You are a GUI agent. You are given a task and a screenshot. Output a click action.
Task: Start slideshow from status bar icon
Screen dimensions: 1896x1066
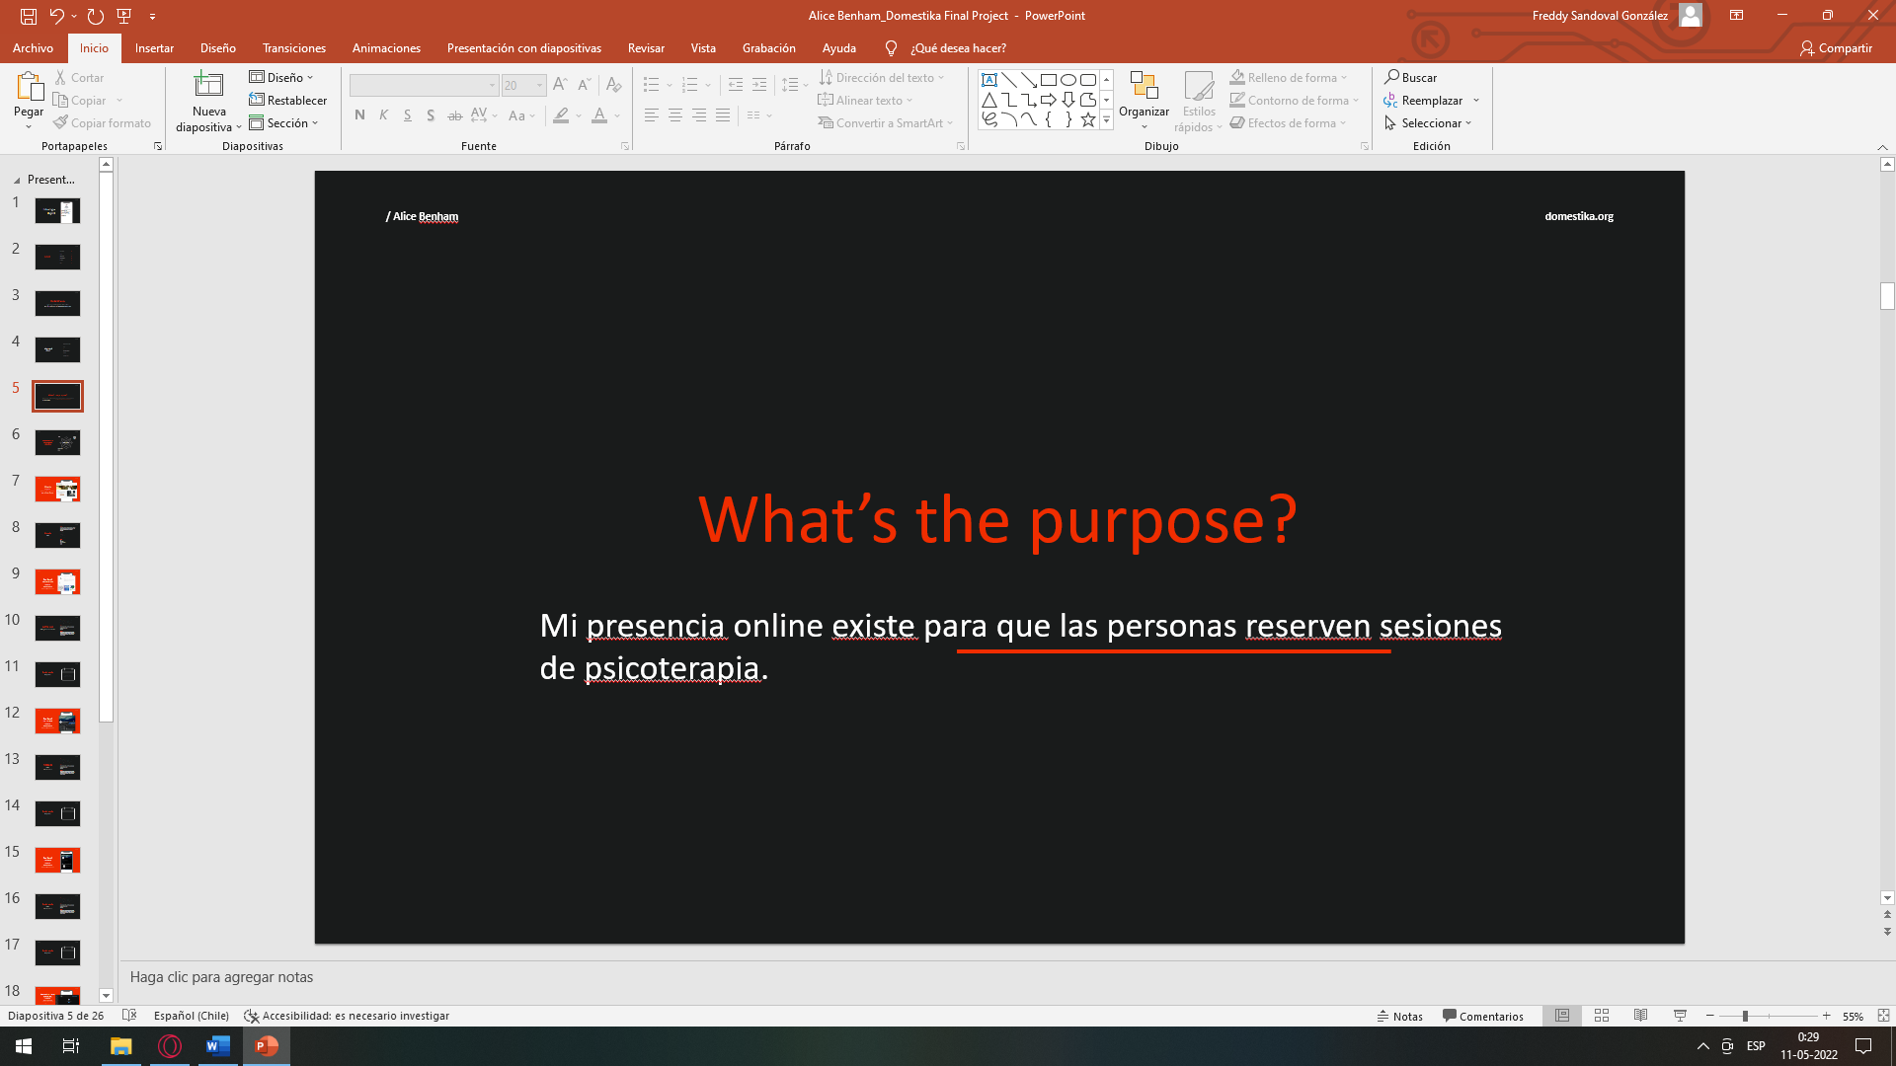tap(1680, 1016)
